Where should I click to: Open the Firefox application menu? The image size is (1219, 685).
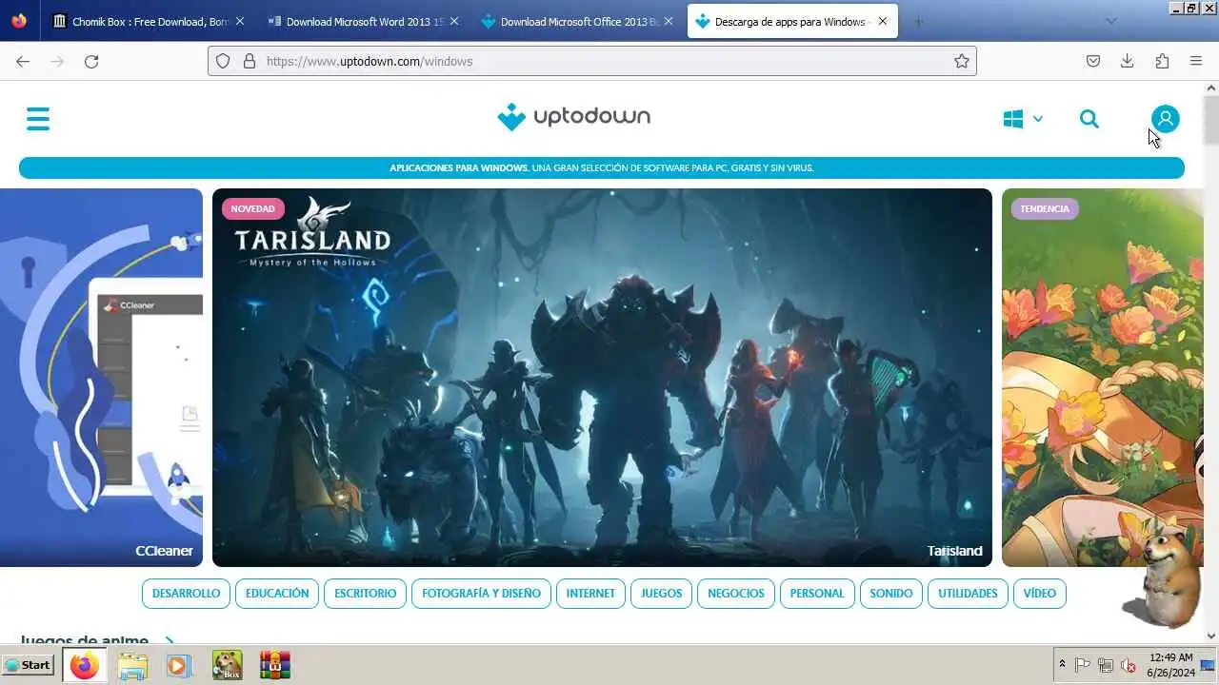click(1196, 61)
